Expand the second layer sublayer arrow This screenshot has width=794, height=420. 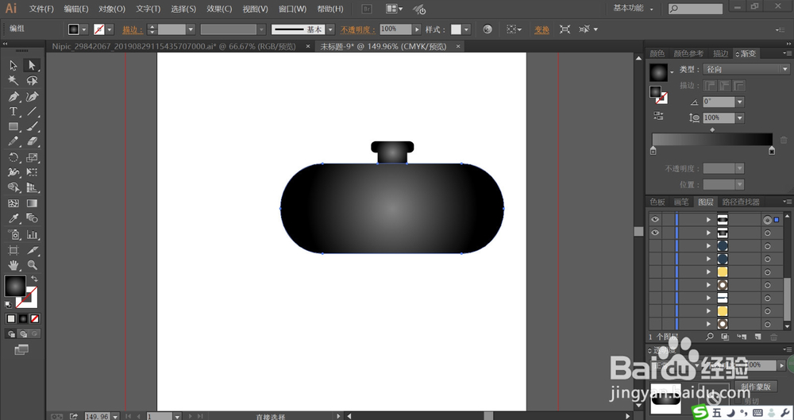click(708, 233)
